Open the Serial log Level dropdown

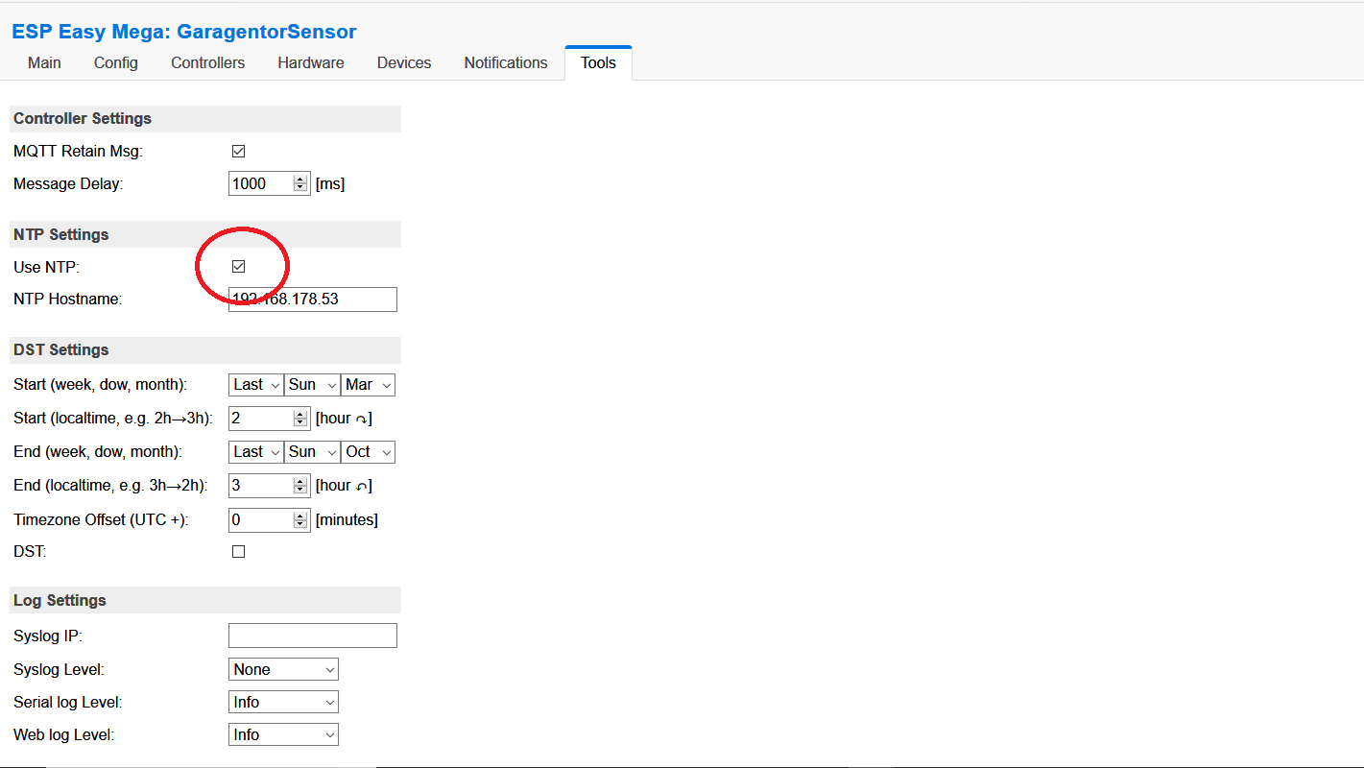(x=283, y=703)
